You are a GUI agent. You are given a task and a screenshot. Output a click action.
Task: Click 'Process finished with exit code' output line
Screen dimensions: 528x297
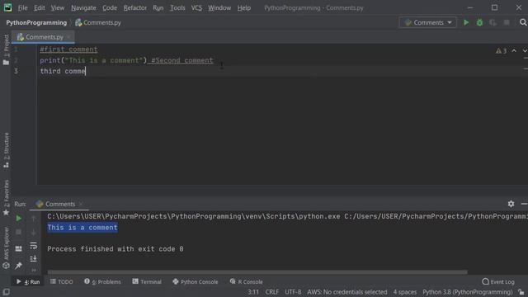coord(115,249)
